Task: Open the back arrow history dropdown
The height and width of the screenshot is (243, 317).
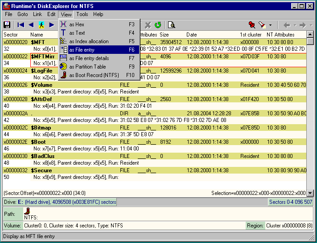Action: tap(295, 25)
